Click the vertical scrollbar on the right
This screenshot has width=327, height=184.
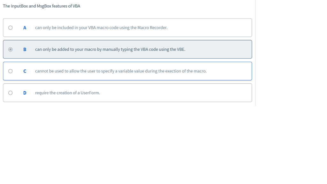coord(255,53)
